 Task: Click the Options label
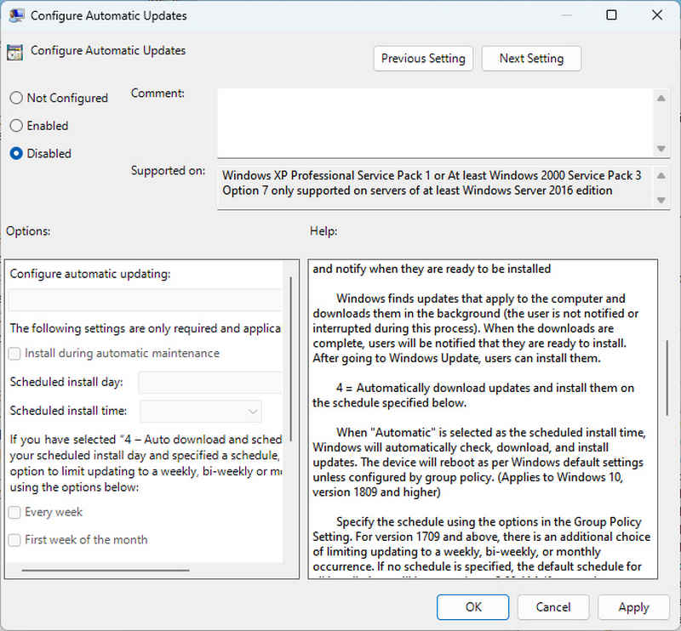[x=28, y=230]
